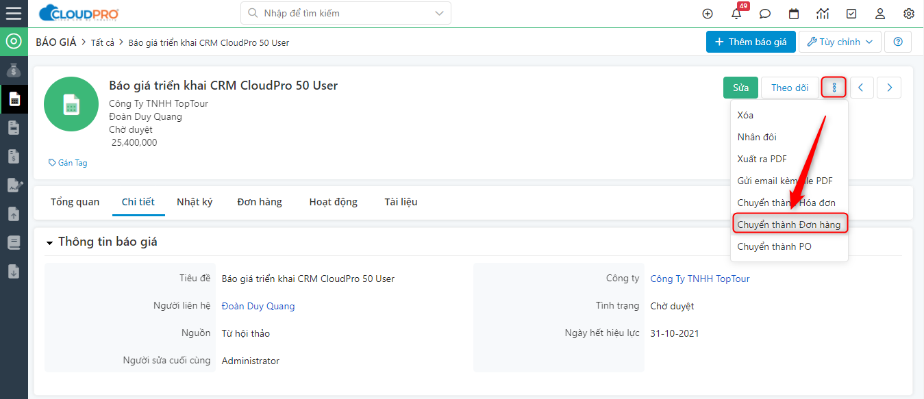This screenshot has height=399, width=924.
Task: Go to next quote record arrow
Action: (889, 88)
